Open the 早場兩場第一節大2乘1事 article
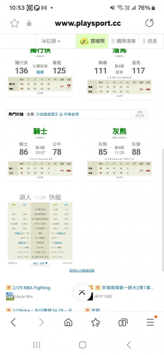 [x=127, y=288]
